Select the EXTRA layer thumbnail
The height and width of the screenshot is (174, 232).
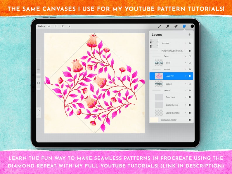click(159, 63)
